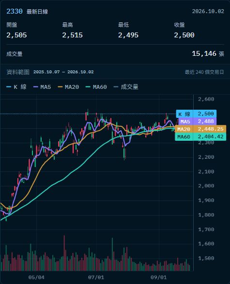Click data range 2025.10.07 – 2026.10.02
This screenshot has width=230, height=284.
63,72
